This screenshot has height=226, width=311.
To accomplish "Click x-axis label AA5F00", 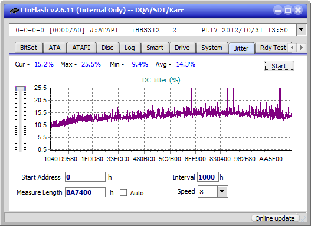I will pos(271,159).
